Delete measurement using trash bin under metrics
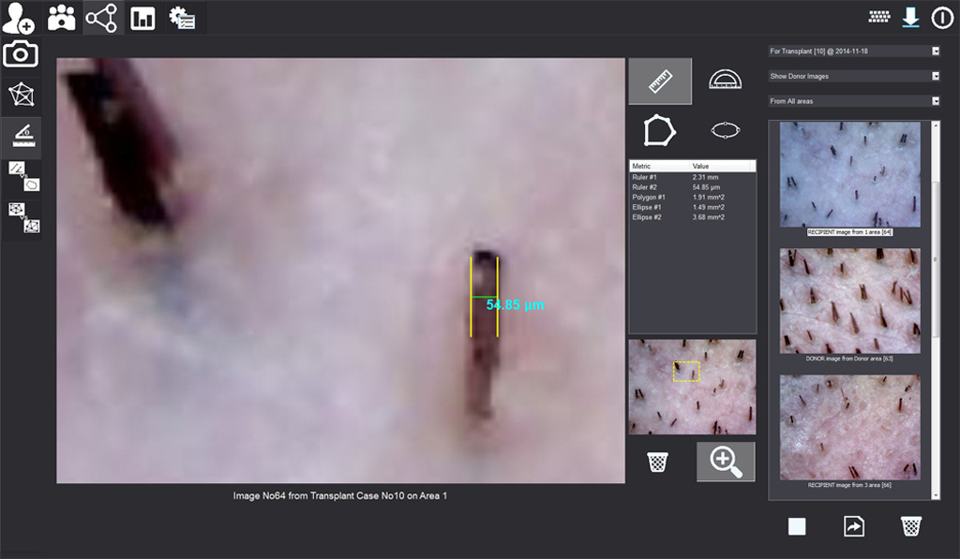 point(658,462)
